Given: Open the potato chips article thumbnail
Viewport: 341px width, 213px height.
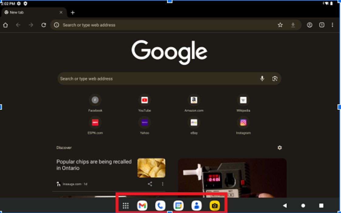Looking at the screenshot, I should click(x=151, y=168).
